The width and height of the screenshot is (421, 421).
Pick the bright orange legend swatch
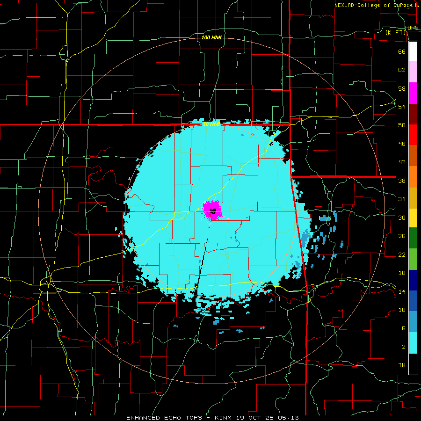click(413, 177)
